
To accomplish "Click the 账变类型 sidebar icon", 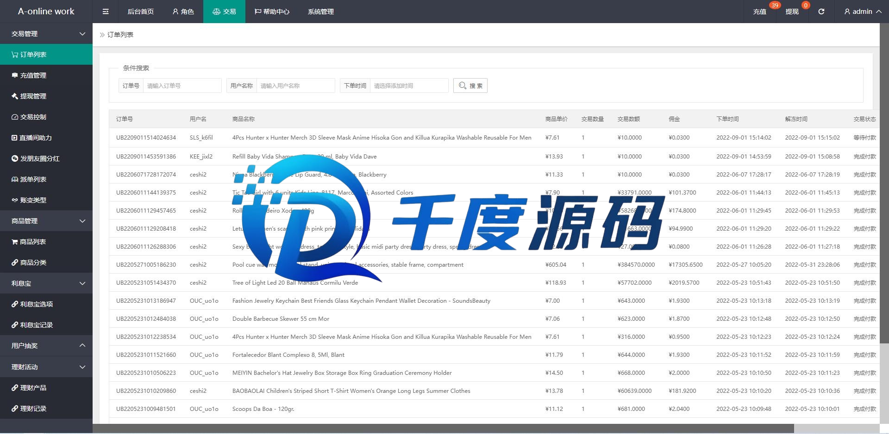I will click(x=15, y=200).
